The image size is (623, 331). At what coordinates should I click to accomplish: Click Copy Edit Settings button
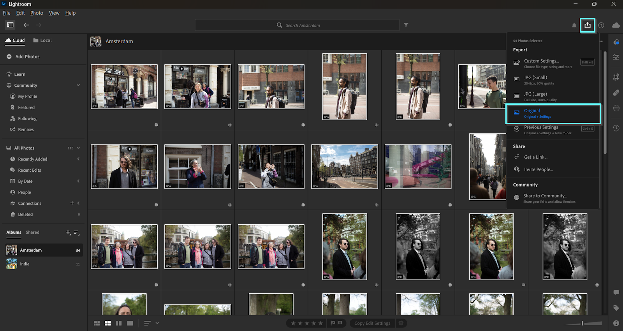372,323
